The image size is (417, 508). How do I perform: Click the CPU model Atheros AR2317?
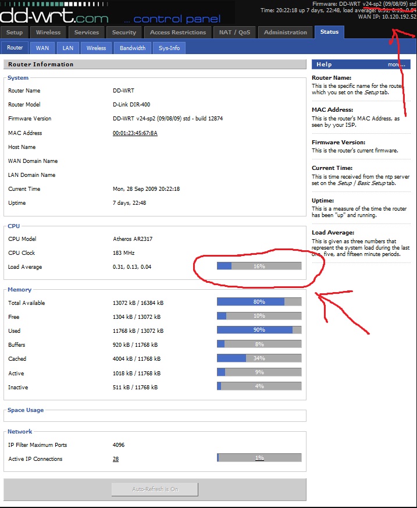tap(133, 239)
